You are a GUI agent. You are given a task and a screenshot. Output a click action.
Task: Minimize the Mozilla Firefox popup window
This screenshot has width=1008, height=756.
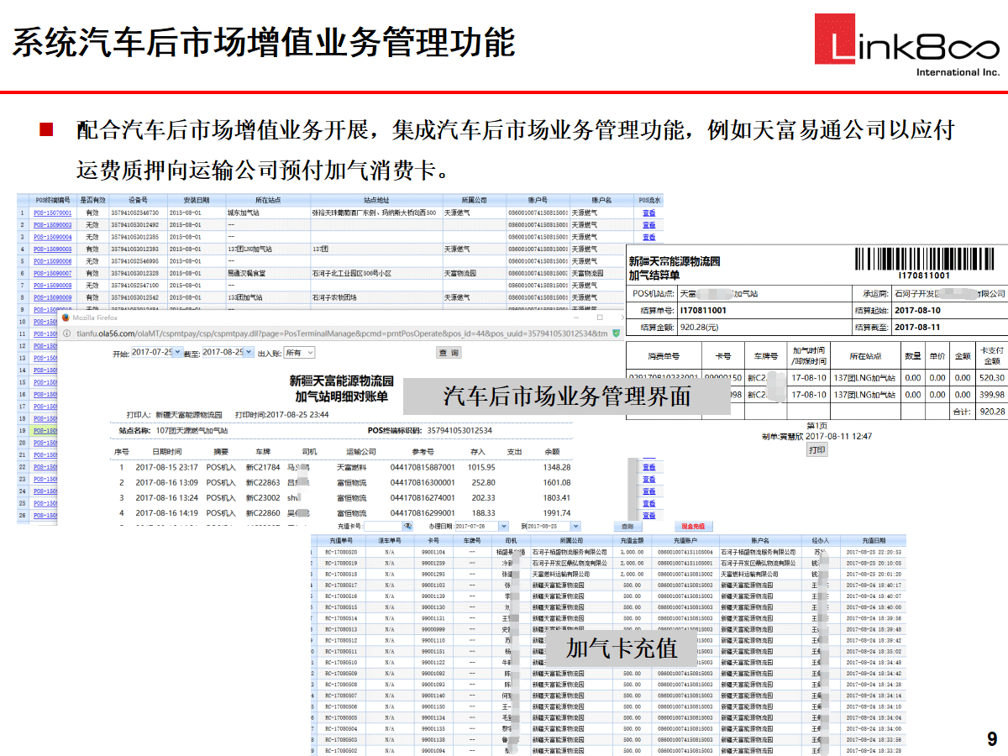pos(576,318)
